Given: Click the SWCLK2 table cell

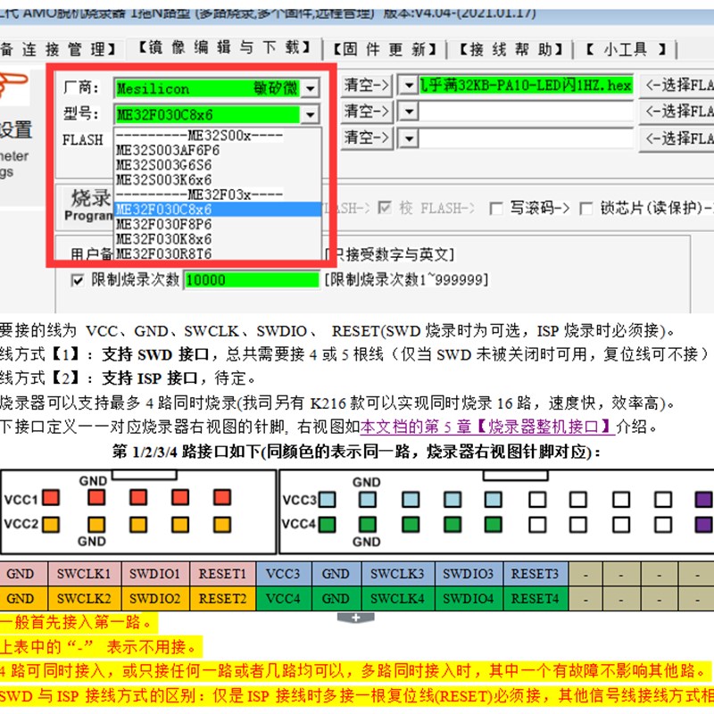Looking at the screenshot, I should tap(84, 598).
